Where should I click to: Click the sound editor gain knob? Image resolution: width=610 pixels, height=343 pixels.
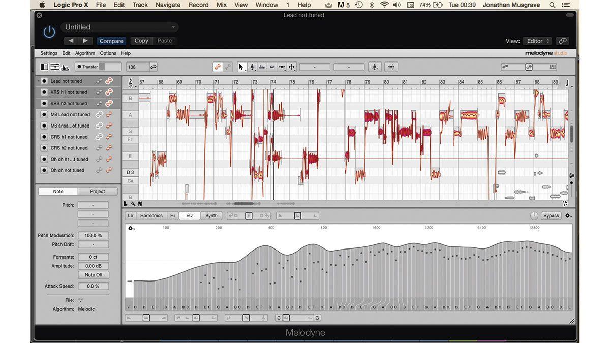[x=534, y=216]
